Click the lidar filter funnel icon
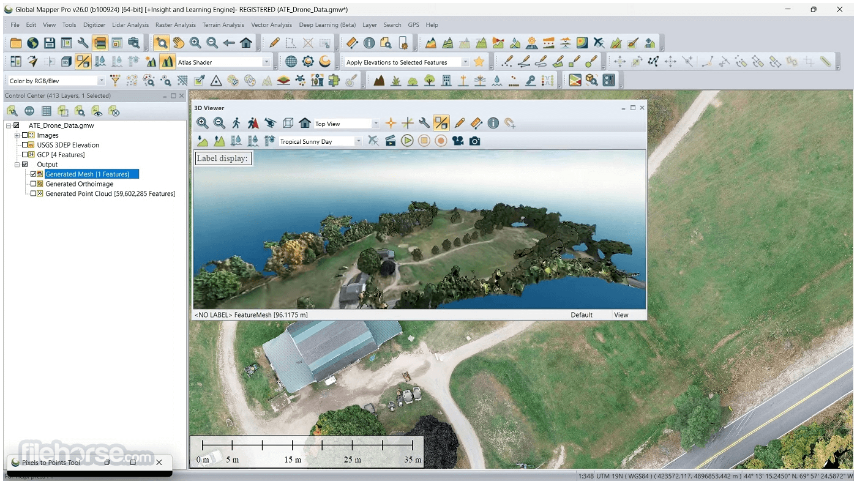 114,80
